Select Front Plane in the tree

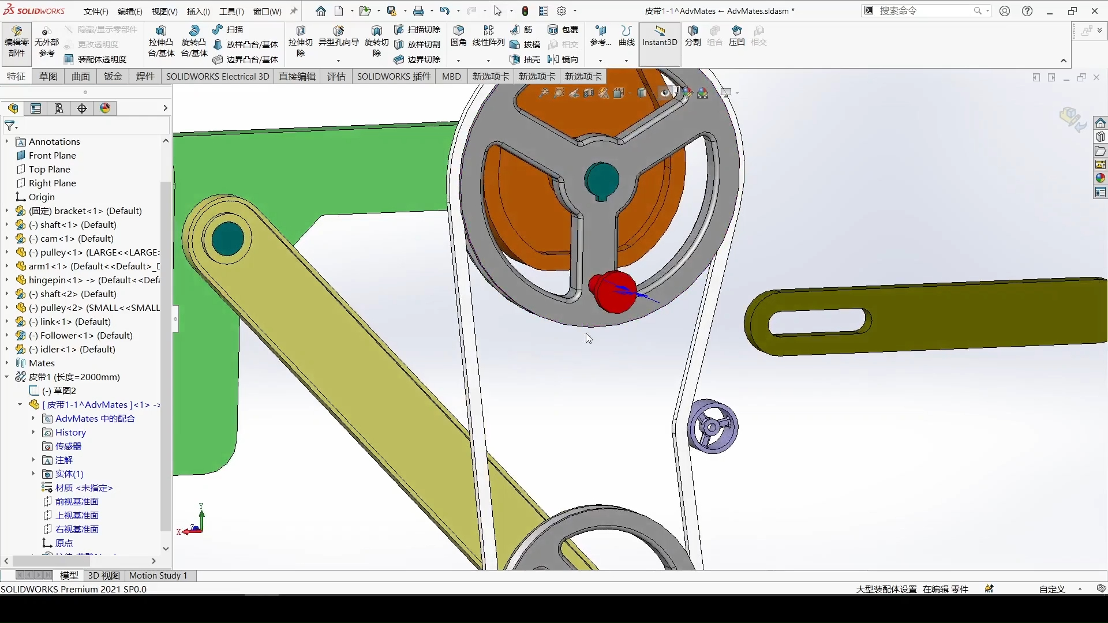pyautogui.click(x=54, y=155)
